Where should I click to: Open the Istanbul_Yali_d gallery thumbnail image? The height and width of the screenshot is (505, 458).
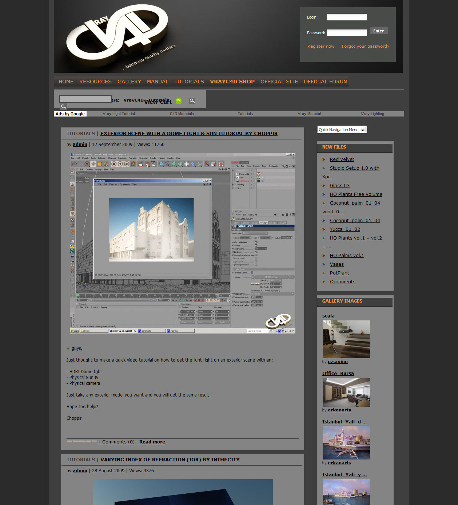(x=346, y=443)
